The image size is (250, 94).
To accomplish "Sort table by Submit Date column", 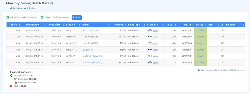I will pyautogui.click(x=34, y=25).
